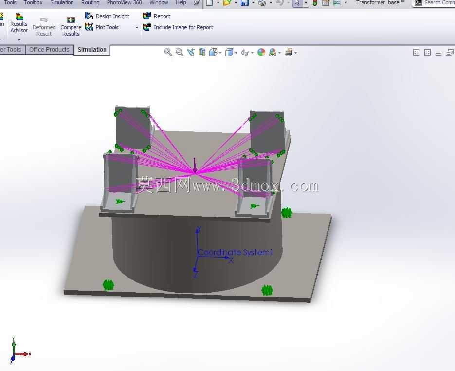The image size is (455, 371).
Task: Open the Toolbox menu
Action: click(33, 2)
